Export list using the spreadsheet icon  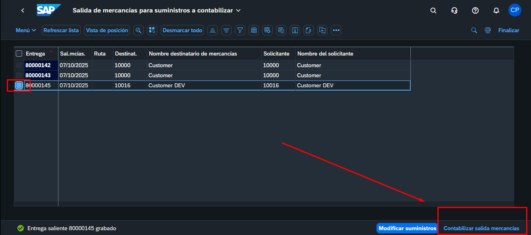tap(309, 30)
